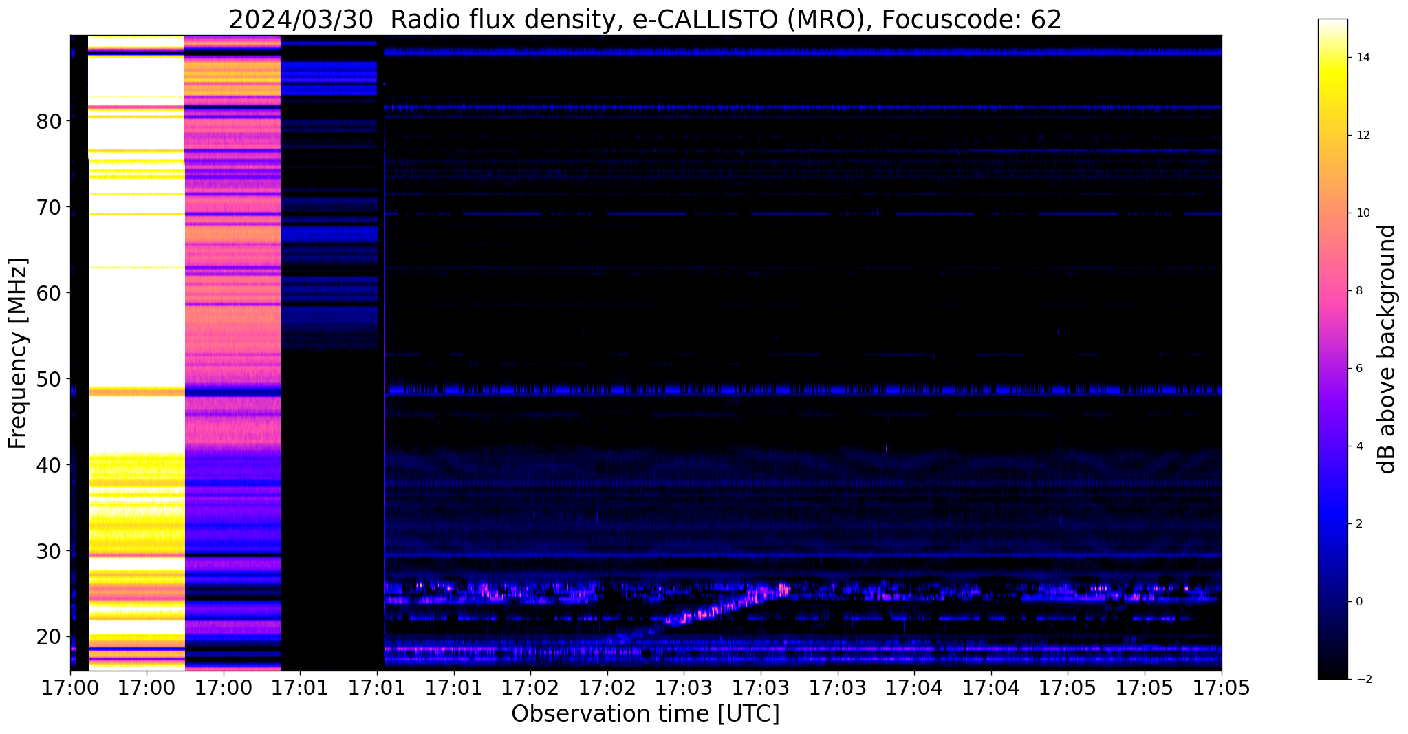The width and height of the screenshot is (1408, 734).
Task: Click the 2 tick label on colorbar
Action: point(1358,524)
